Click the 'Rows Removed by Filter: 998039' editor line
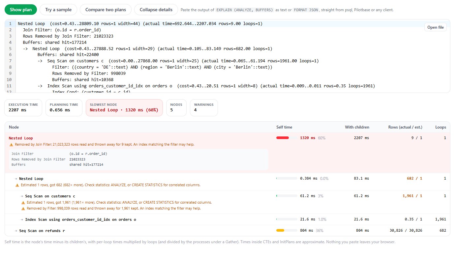 [89, 73]
